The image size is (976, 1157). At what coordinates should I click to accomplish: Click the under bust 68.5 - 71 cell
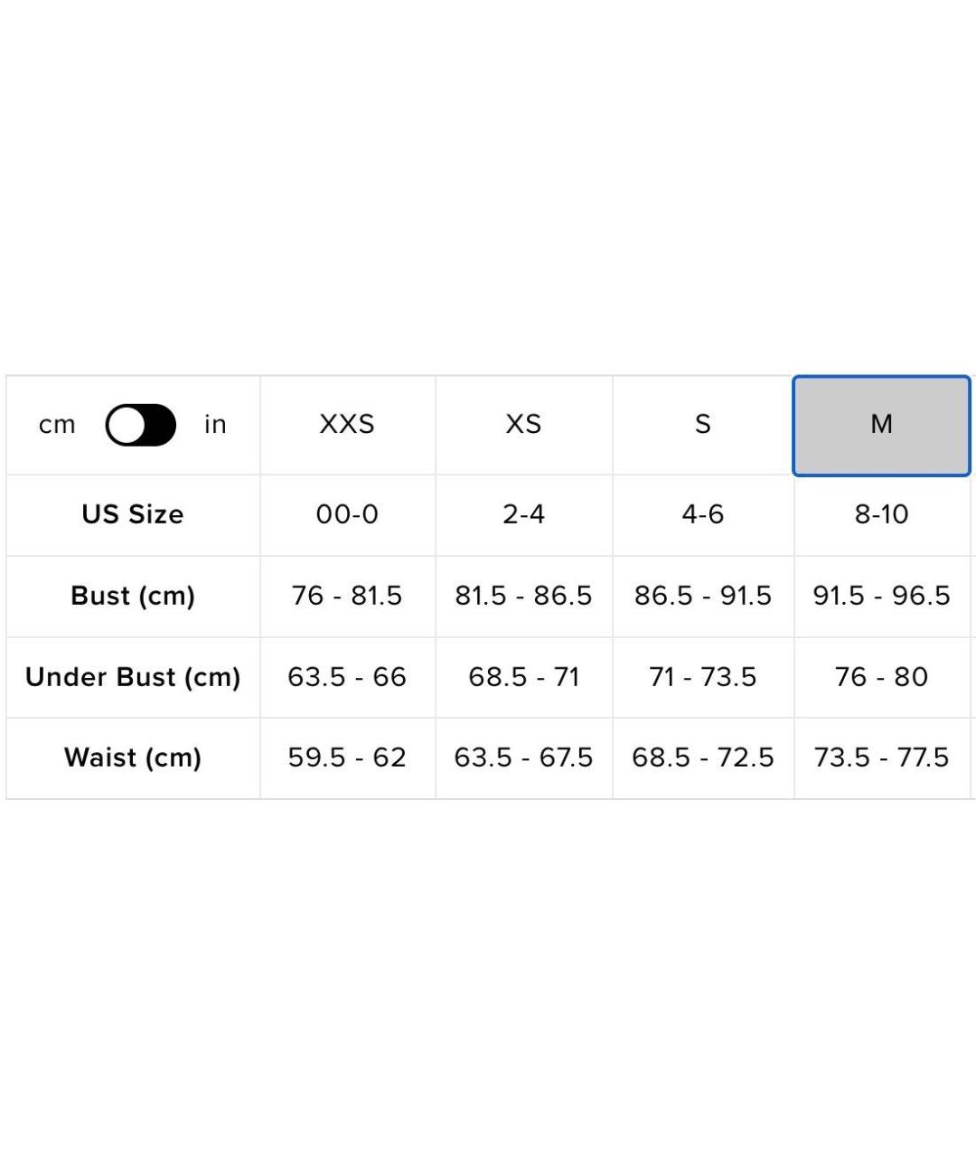pyautogui.click(x=523, y=677)
